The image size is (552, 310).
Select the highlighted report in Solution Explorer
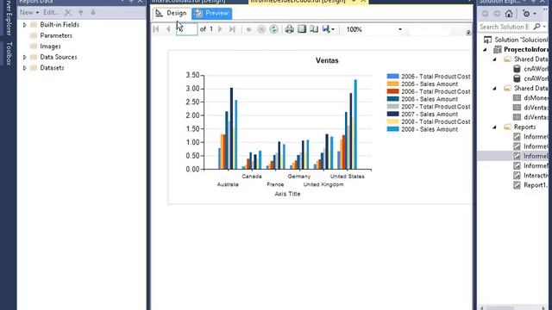(x=513, y=156)
